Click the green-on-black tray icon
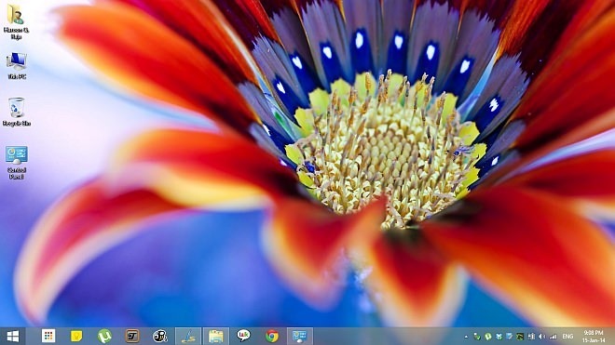The width and height of the screenshot is (615, 345). coord(520,337)
